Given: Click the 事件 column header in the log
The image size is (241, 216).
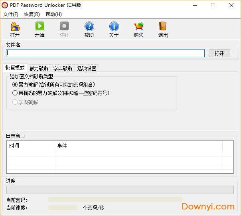Looking at the screenshot, I should [138, 146].
